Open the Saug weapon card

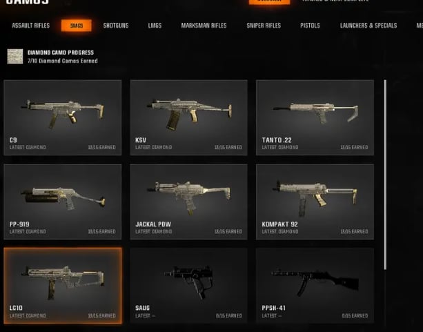(x=188, y=286)
